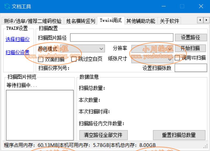Go to 其他辅助功能 tab

click(141, 21)
